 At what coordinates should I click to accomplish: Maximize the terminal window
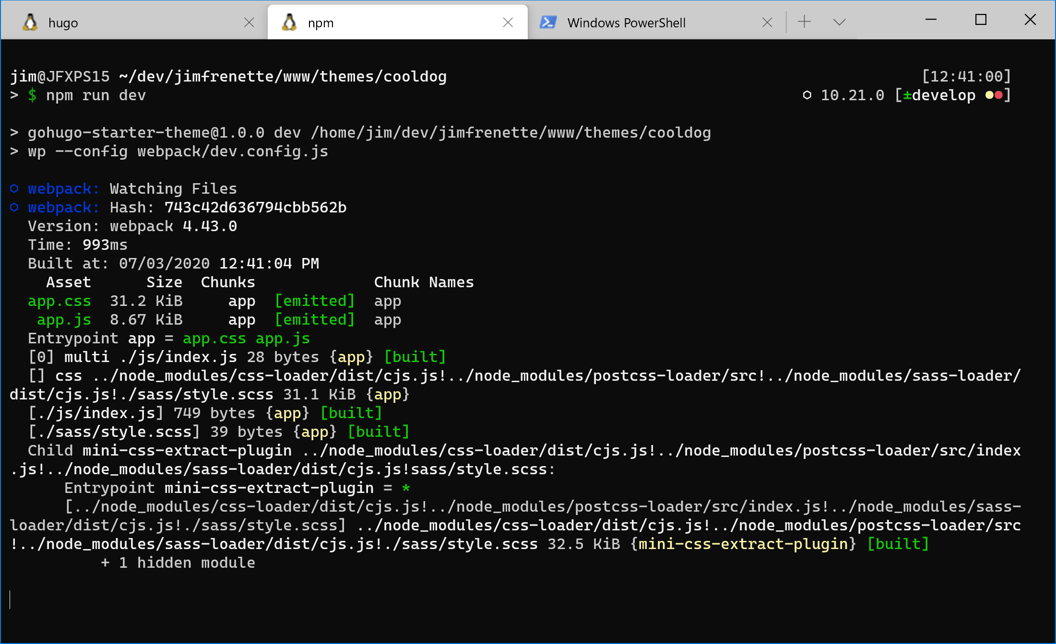981,20
